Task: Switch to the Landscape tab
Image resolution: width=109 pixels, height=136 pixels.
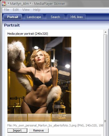Action: click(x=34, y=17)
